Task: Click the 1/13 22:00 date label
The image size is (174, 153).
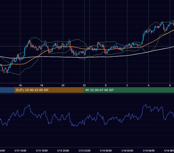Action: pos(84,150)
